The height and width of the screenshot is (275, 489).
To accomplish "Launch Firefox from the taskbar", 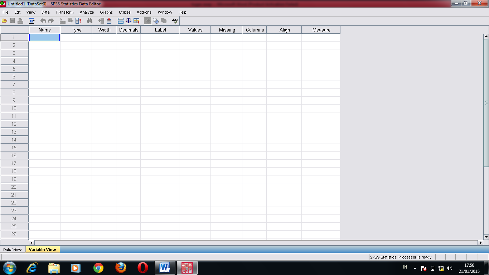I will point(121,267).
